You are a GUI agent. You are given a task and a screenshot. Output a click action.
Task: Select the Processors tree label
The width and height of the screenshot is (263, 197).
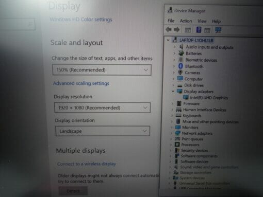190,145
